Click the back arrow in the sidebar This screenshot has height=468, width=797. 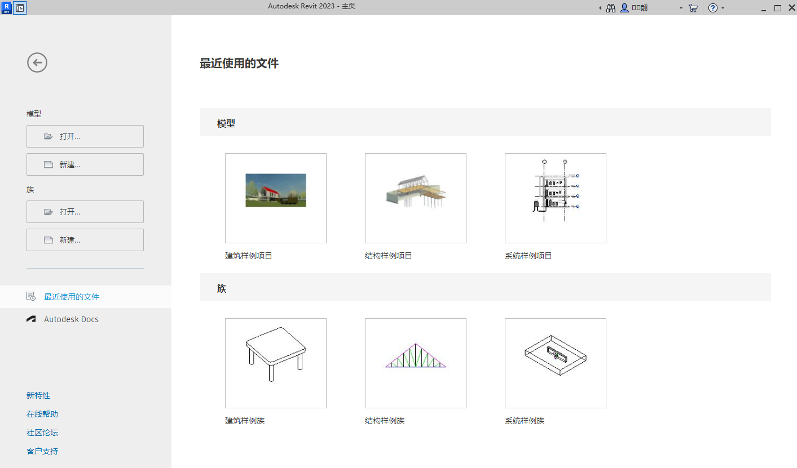[x=37, y=63]
